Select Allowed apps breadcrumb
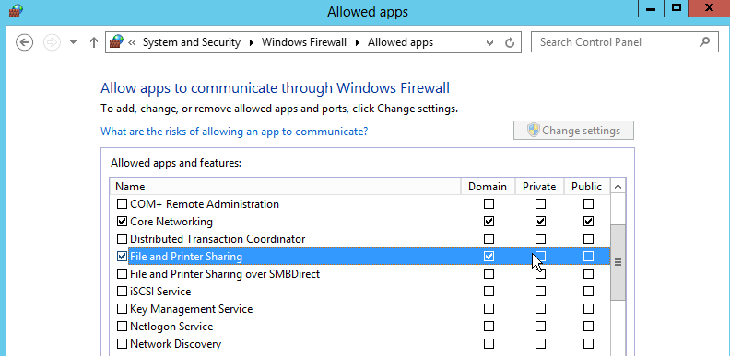This screenshot has height=356, width=730. (400, 42)
